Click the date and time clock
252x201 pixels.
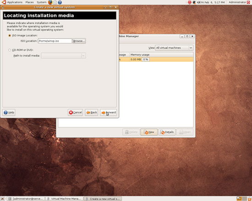coord(213,2)
